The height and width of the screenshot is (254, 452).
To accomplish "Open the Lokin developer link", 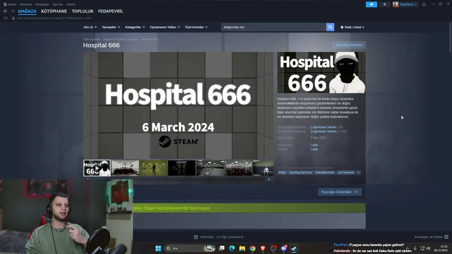I will point(314,145).
